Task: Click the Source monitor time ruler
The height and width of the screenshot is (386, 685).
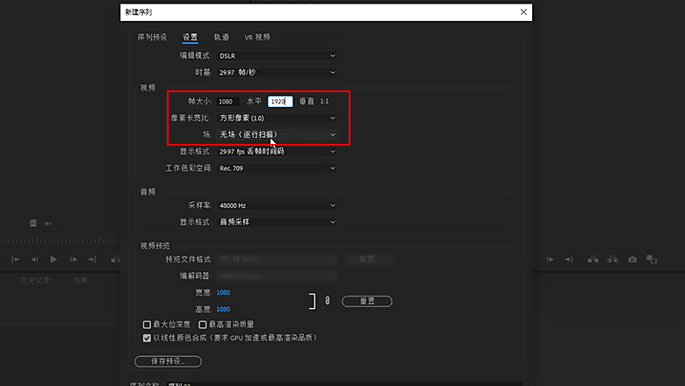Action: coord(59,239)
